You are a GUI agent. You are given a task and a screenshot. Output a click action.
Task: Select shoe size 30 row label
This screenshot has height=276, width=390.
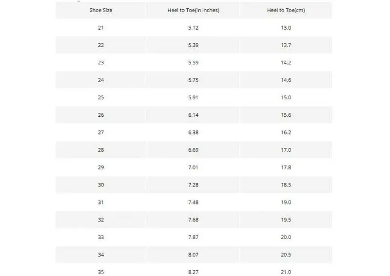pyautogui.click(x=100, y=185)
